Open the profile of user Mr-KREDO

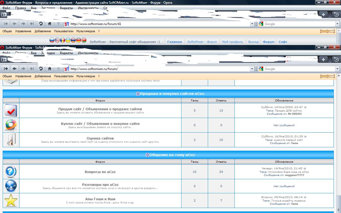click(x=295, y=114)
